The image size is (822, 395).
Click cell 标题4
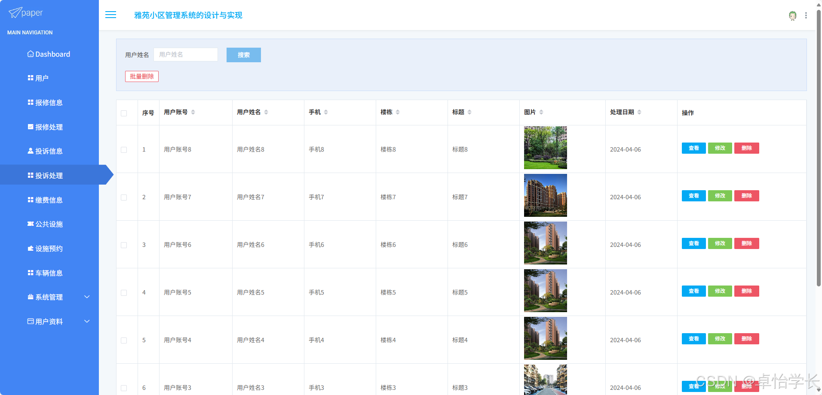click(x=460, y=340)
